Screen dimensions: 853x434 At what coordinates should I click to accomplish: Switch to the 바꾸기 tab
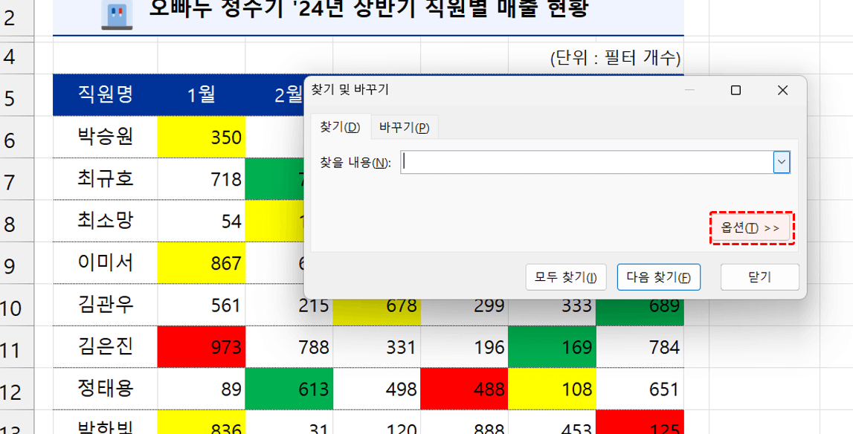click(405, 128)
